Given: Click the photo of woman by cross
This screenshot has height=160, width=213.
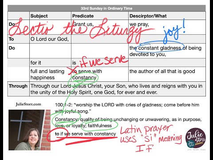Looking at the screenshot, I should [29, 130].
